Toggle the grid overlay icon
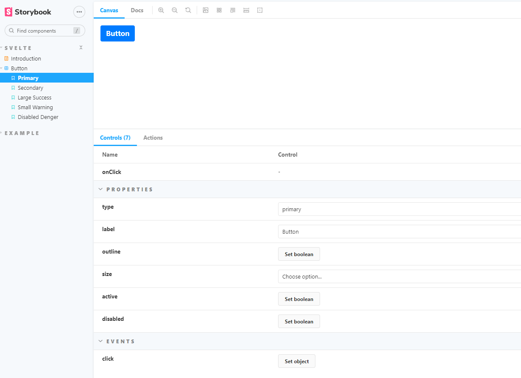 (219, 10)
